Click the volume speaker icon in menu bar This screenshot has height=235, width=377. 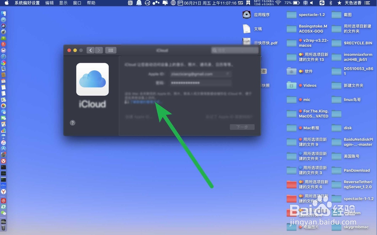coord(312,3)
